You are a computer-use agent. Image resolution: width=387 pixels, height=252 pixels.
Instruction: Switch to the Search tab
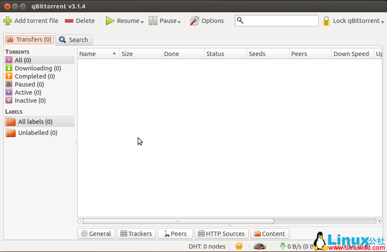(x=74, y=40)
